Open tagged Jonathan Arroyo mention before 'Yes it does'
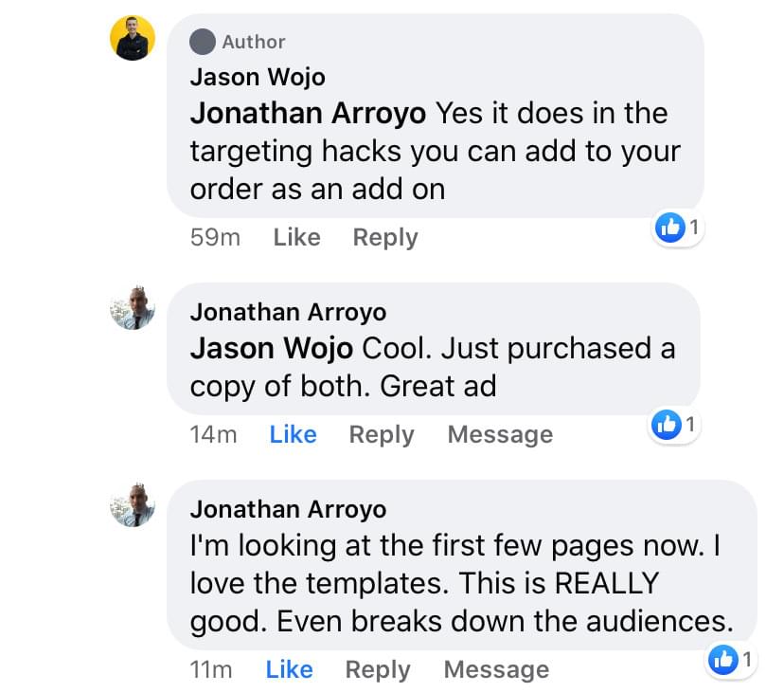 (x=308, y=113)
